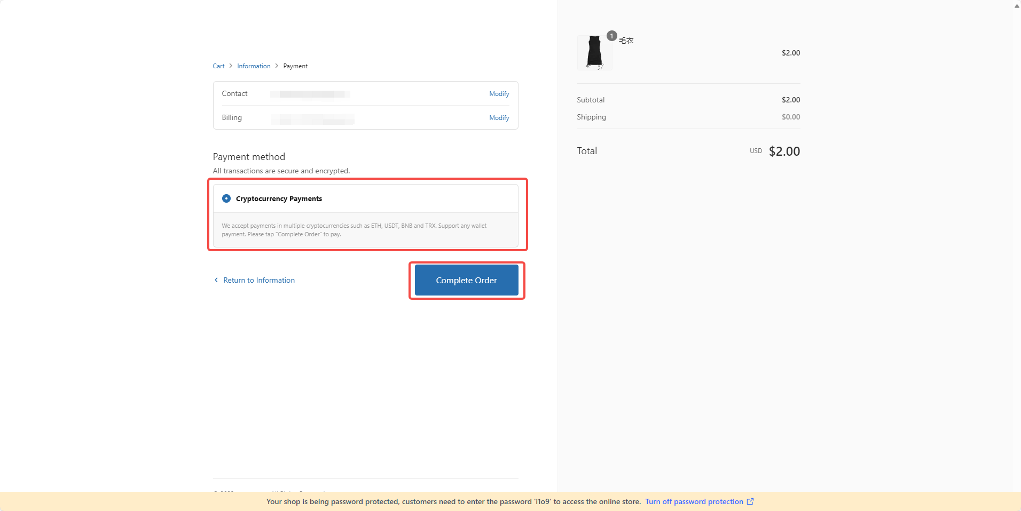
Task: Click the Payment breadcrumb text
Action: tap(295, 66)
